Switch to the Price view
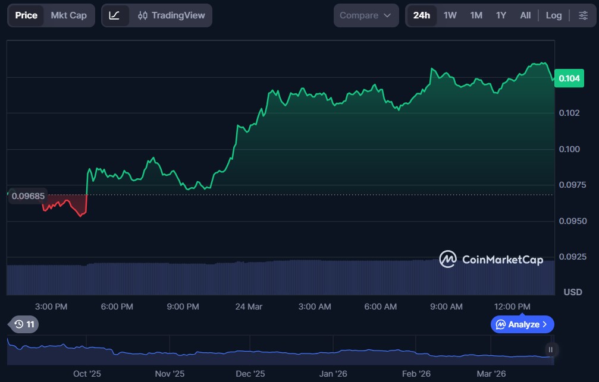Viewport: 599px width, 382px height. [26, 15]
